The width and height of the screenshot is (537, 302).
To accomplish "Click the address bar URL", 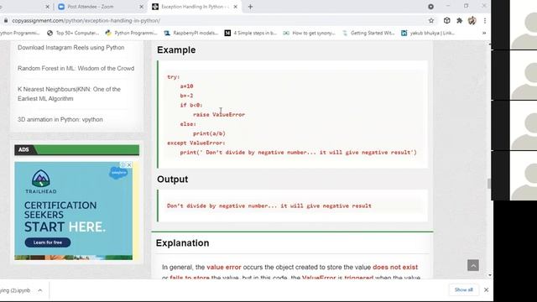I will click(x=86, y=21).
